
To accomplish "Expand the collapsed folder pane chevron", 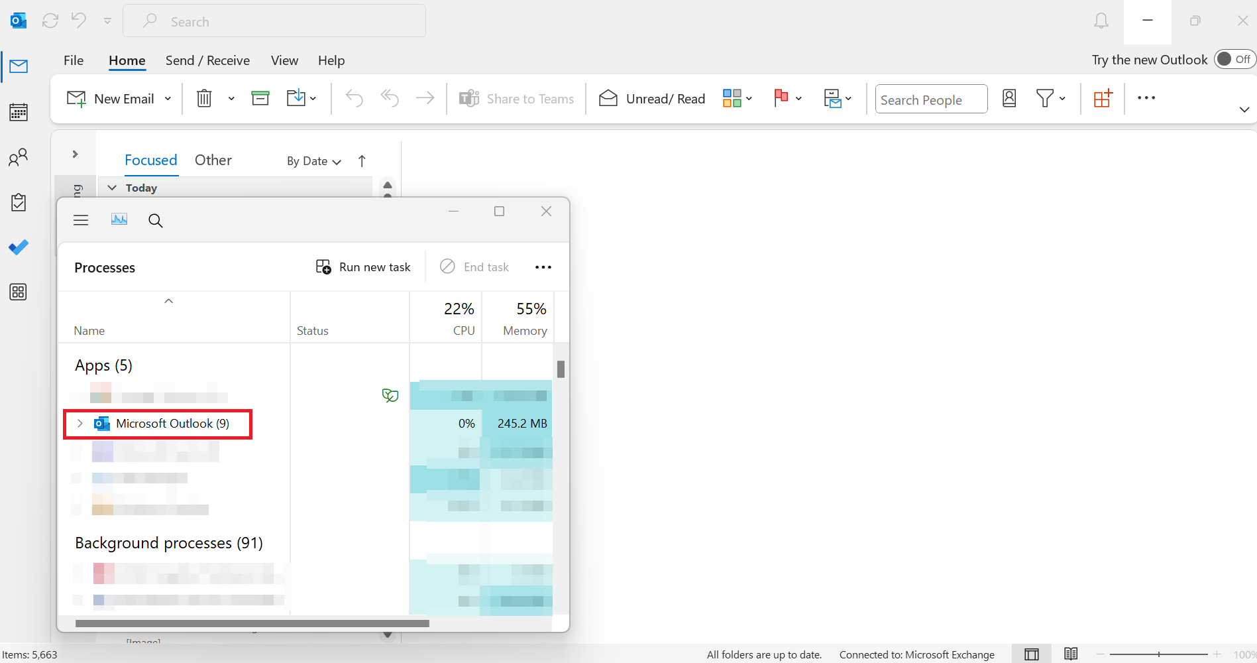I will point(75,154).
